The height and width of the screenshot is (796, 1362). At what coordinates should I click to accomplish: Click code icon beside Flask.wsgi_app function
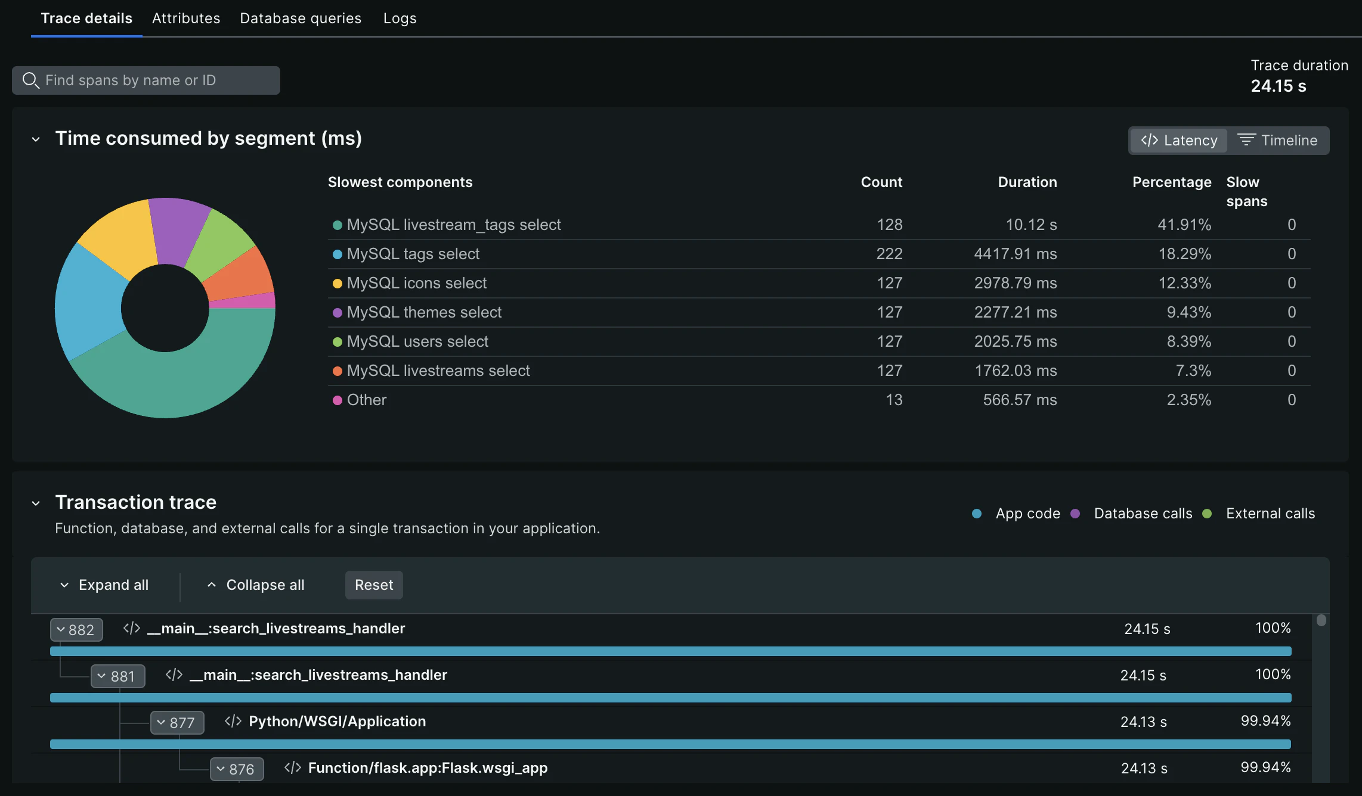click(293, 767)
